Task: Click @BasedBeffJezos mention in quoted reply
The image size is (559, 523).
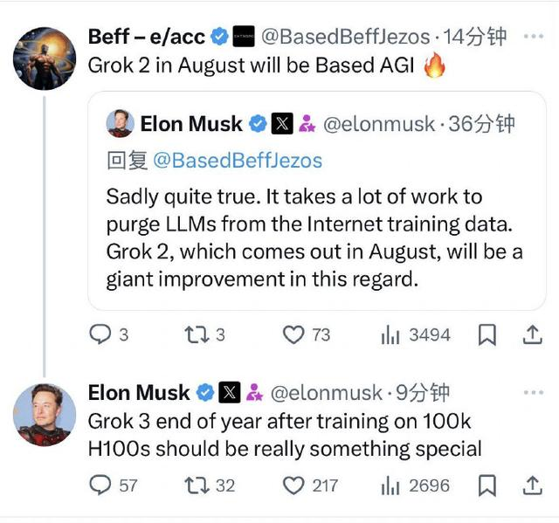Action: pyautogui.click(x=238, y=161)
